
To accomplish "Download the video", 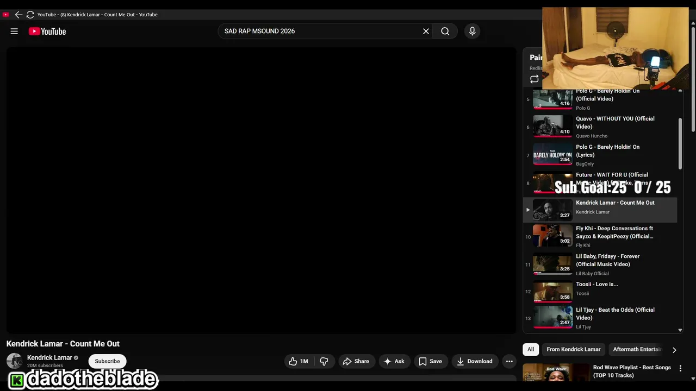I will coord(475,361).
